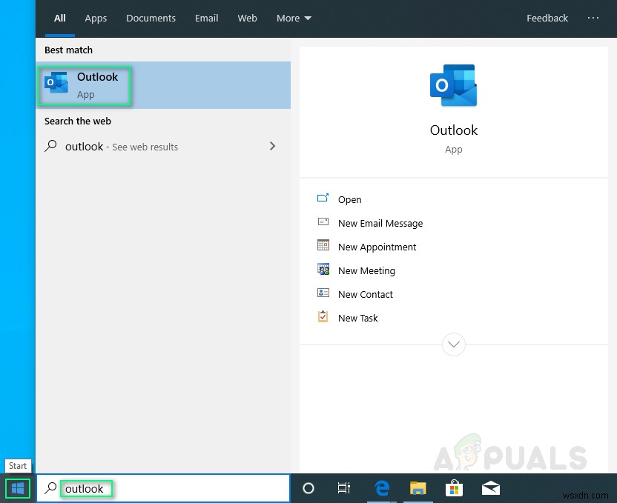Open the More filter dropdown

(294, 18)
